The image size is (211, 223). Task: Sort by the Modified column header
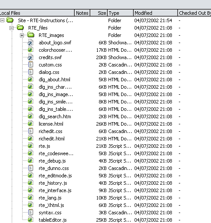pos(155,13)
